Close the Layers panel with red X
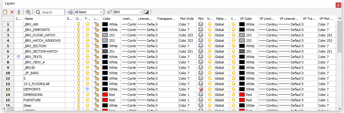The width and height of the screenshot is (344, 113). pos(339,5)
